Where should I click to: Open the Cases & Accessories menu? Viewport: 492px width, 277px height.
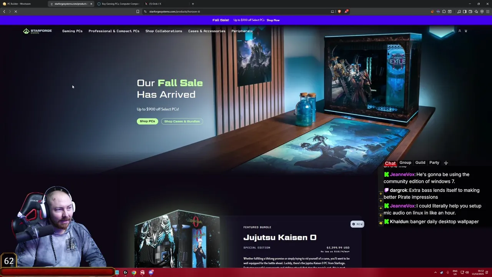point(207,31)
